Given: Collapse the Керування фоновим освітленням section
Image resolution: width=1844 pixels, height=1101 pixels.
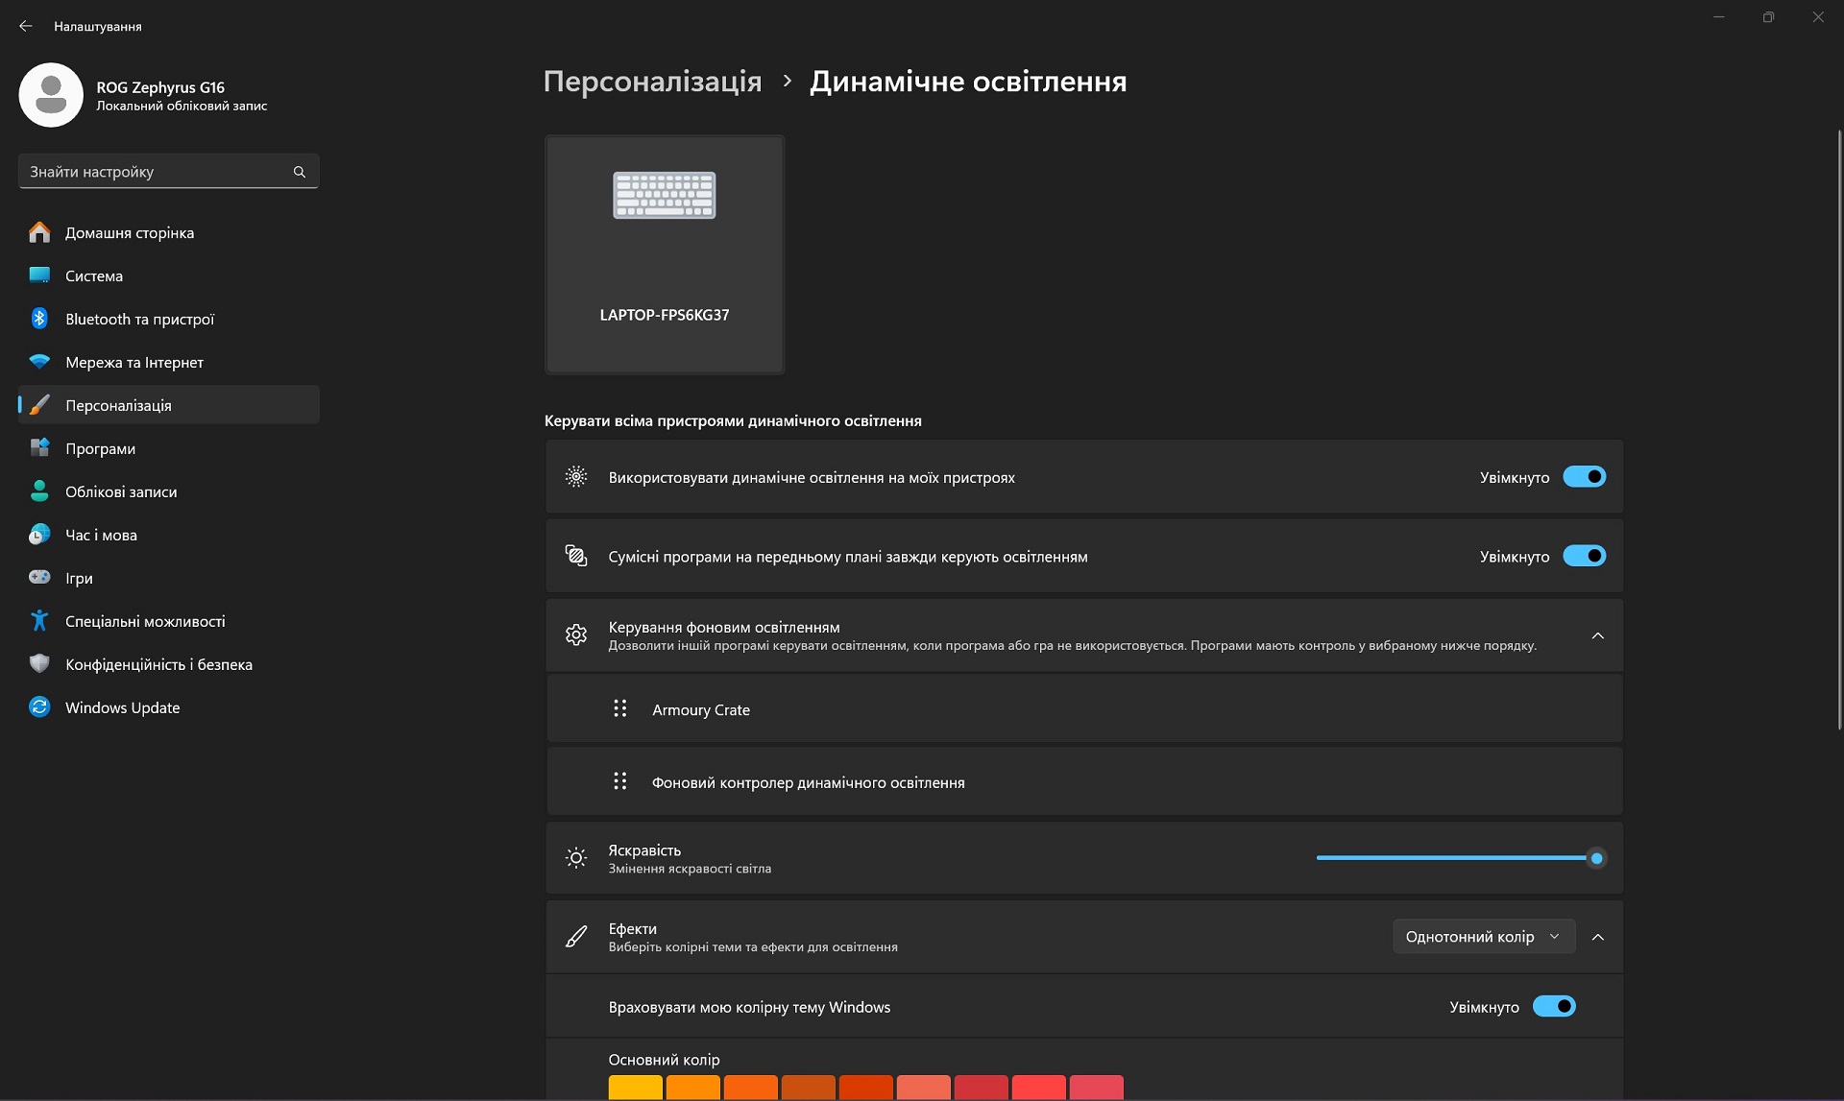Looking at the screenshot, I should click(1598, 635).
